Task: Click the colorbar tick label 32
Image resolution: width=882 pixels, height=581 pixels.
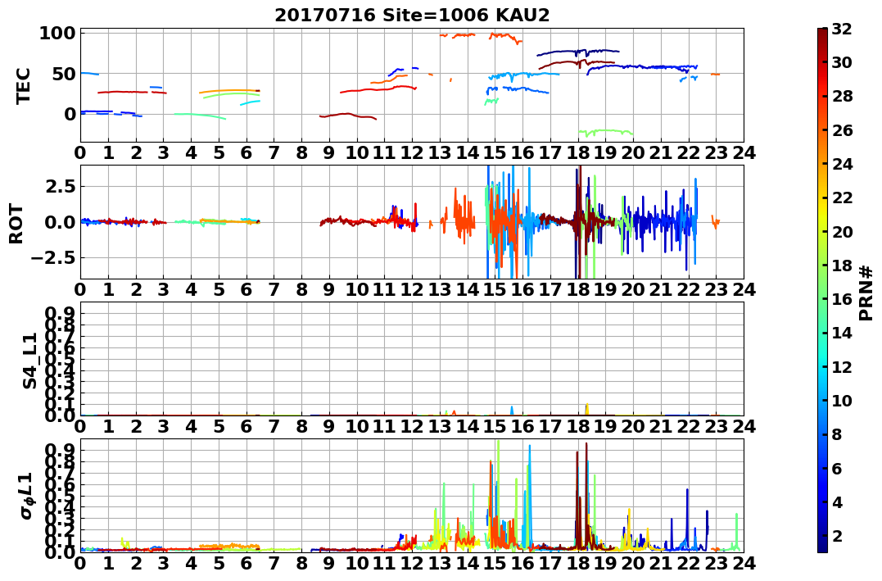Action: [842, 29]
